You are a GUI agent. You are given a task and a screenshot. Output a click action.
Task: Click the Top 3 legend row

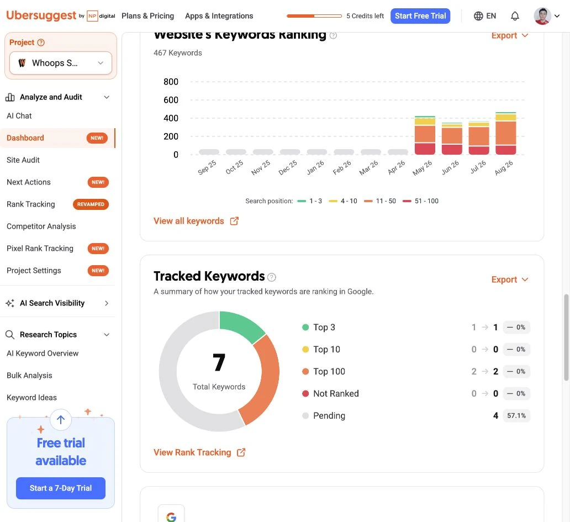[416, 328]
